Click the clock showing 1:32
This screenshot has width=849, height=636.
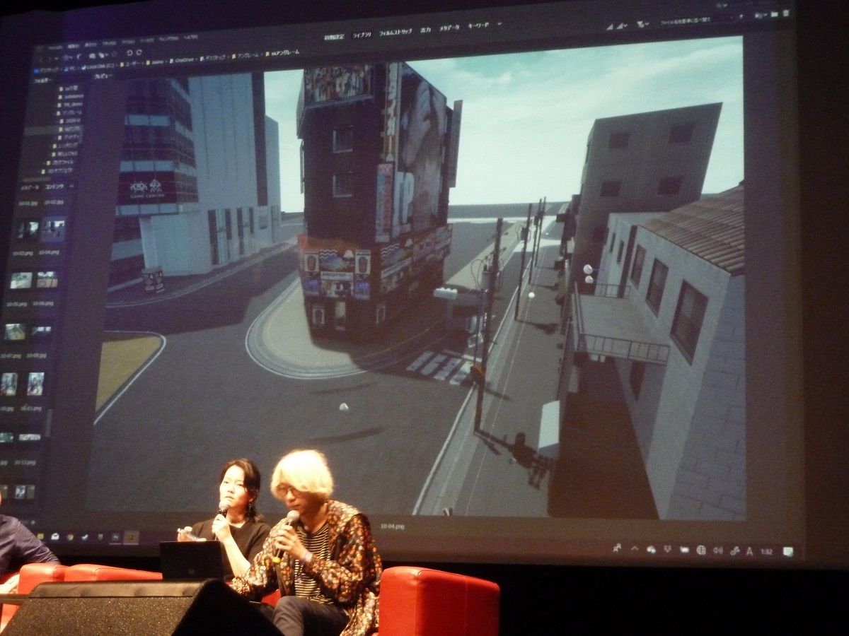pyautogui.click(x=766, y=551)
